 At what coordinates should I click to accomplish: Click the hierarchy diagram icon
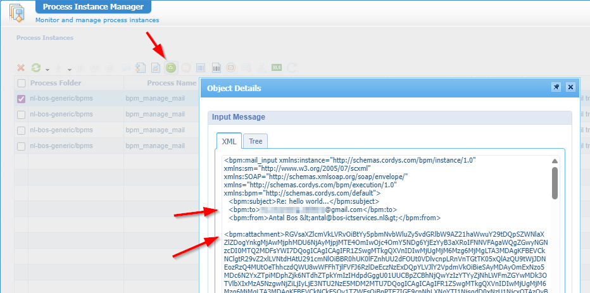click(261, 68)
